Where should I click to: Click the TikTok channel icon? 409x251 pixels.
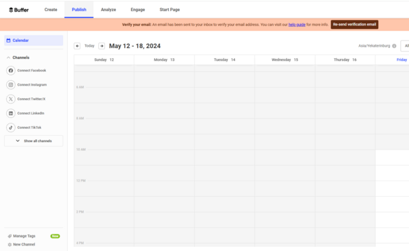point(11,128)
